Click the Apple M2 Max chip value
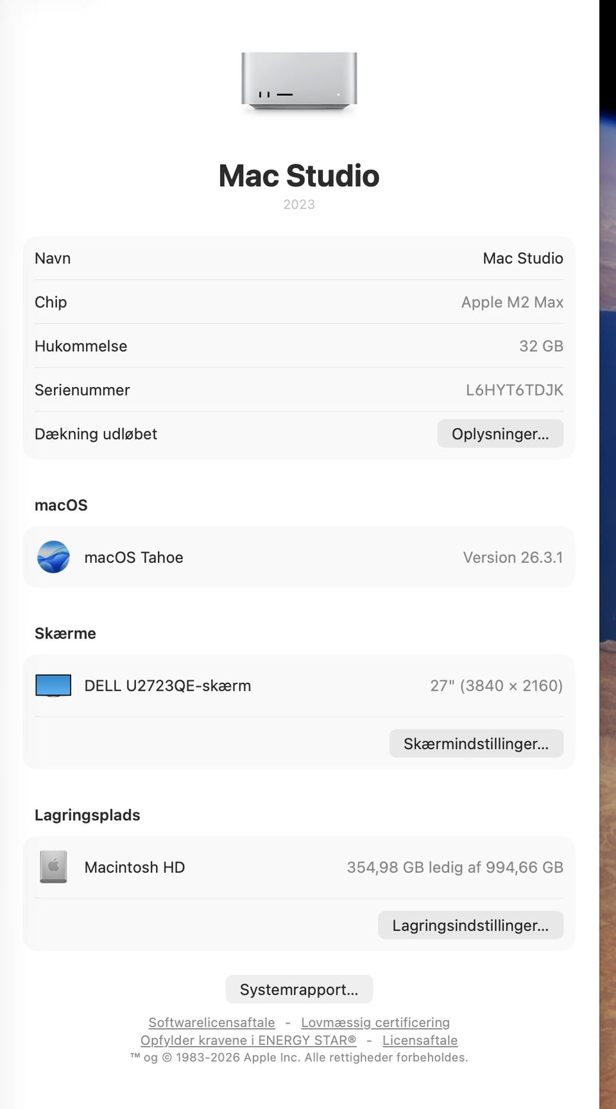This screenshot has height=1109, width=616. pyautogui.click(x=512, y=302)
